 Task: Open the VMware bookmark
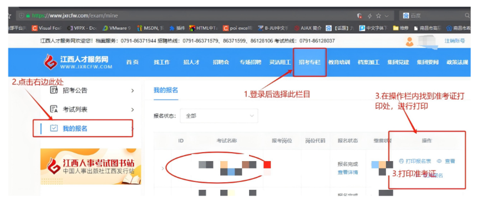117,28
